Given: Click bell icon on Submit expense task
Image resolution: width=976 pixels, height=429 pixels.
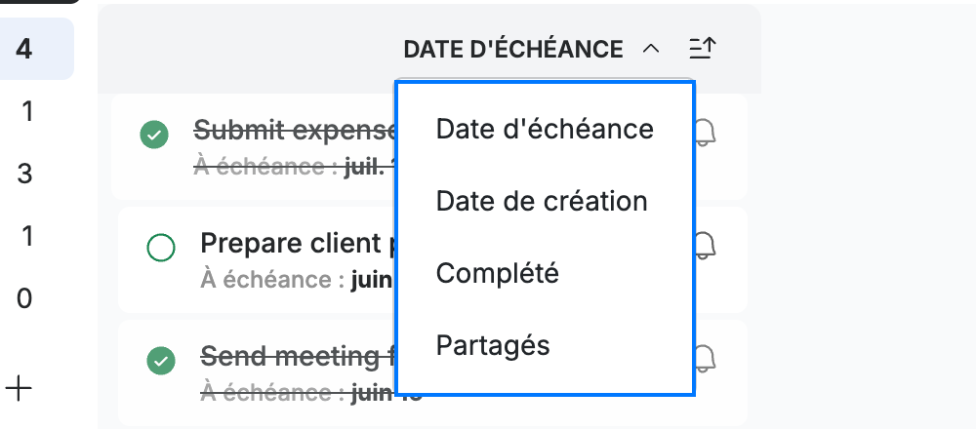Looking at the screenshot, I should (x=706, y=133).
